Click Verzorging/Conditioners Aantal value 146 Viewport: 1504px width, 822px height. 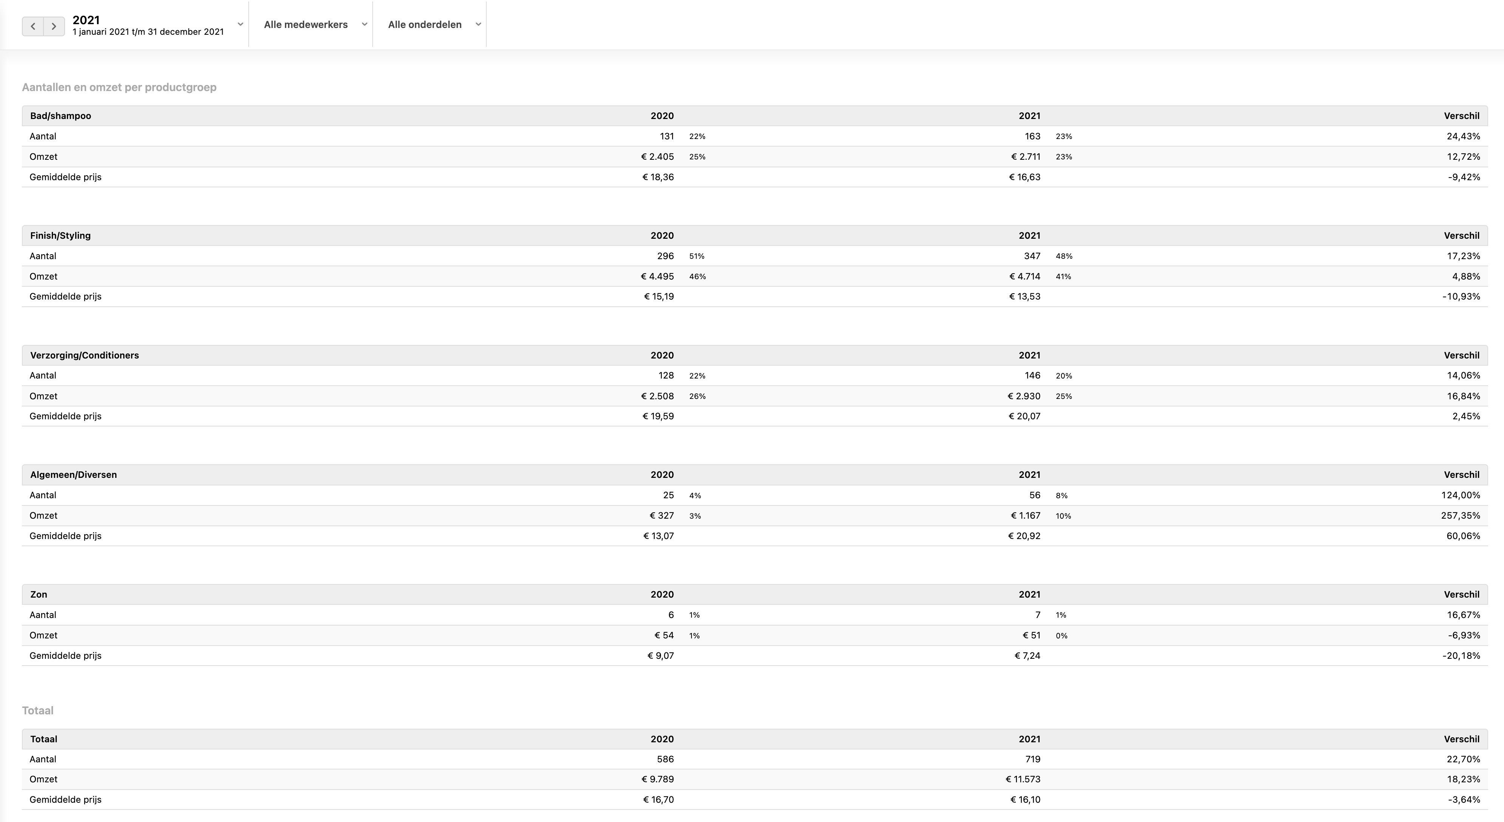[x=1032, y=375]
